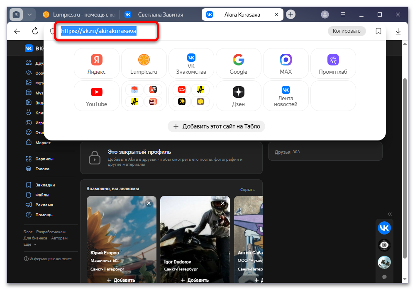Image resolution: width=415 pixels, height=290 pixels.
Task: Click the Разработчикам footer link
Action: (x=51, y=232)
